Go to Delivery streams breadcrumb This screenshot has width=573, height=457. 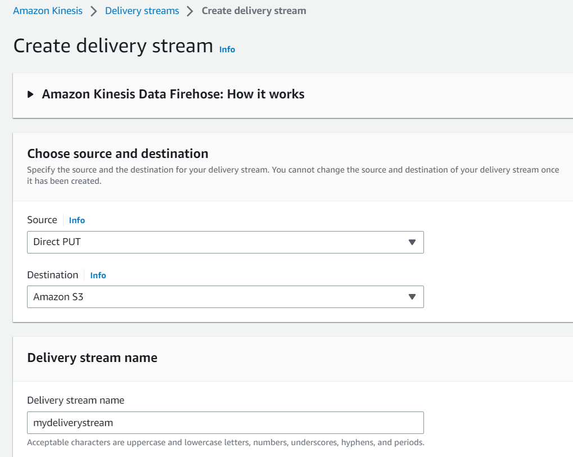tap(142, 11)
